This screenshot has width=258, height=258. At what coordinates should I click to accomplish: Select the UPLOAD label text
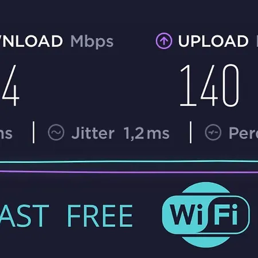pyautogui.click(x=213, y=41)
